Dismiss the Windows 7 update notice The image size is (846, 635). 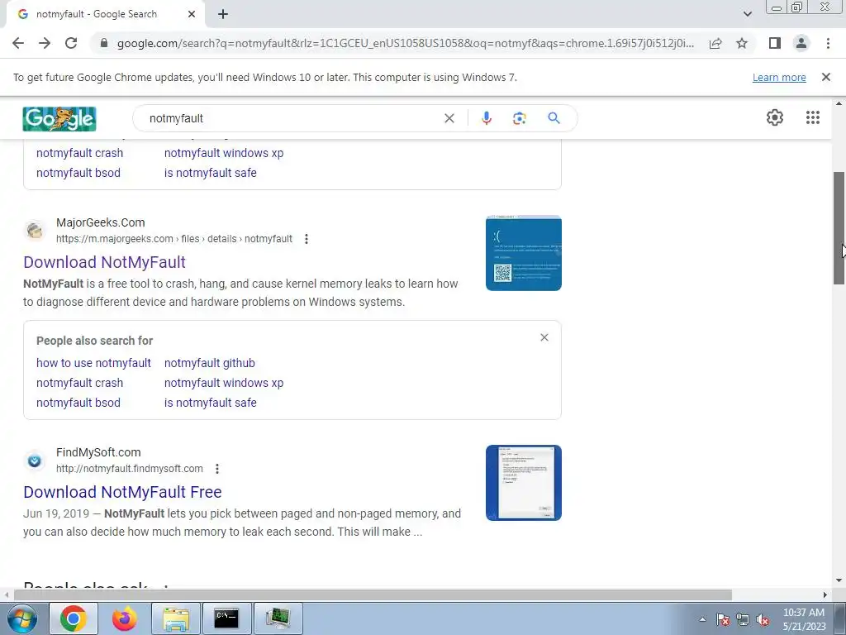(826, 77)
